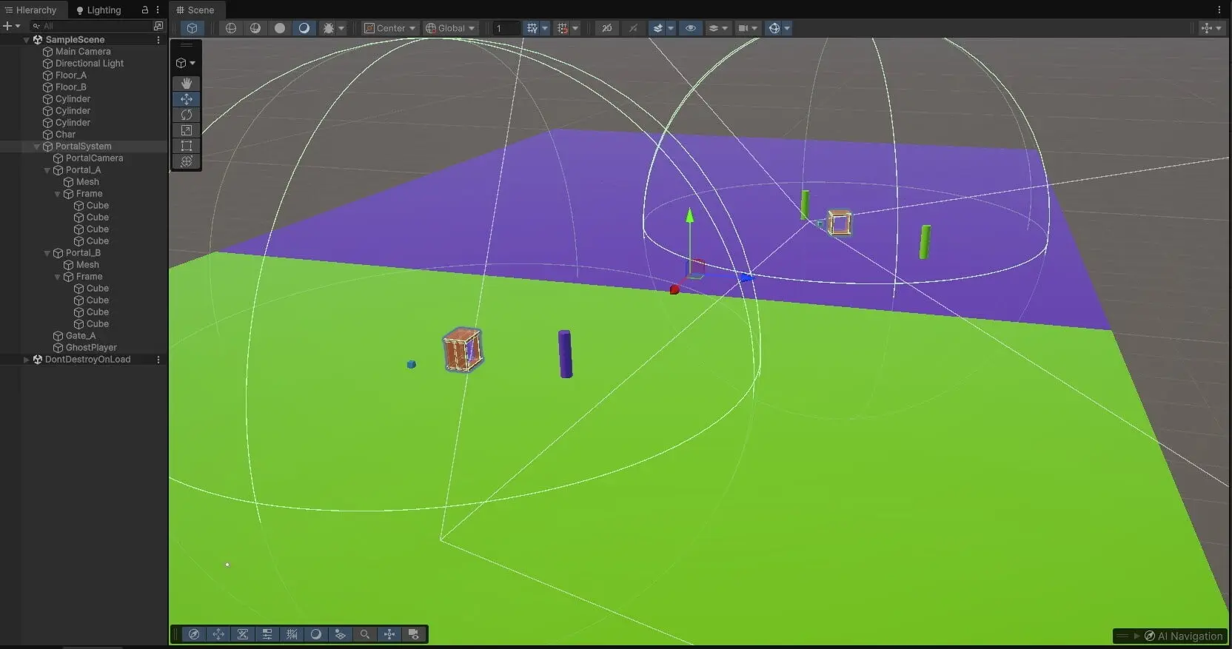Image resolution: width=1232 pixels, height=649 pixels.
Task: Collapse the PortalSystem tree node
Action: [37, 147]
